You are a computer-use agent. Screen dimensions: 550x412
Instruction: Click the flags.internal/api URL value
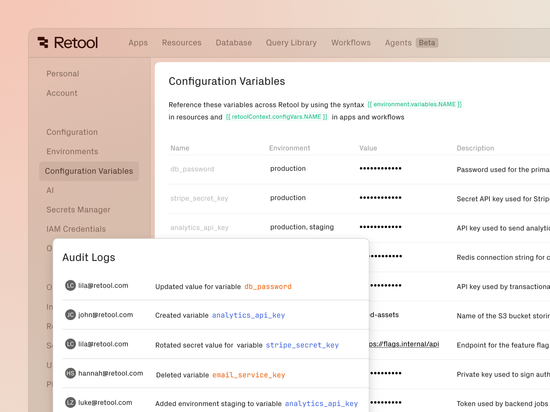(x=404, y=344)
